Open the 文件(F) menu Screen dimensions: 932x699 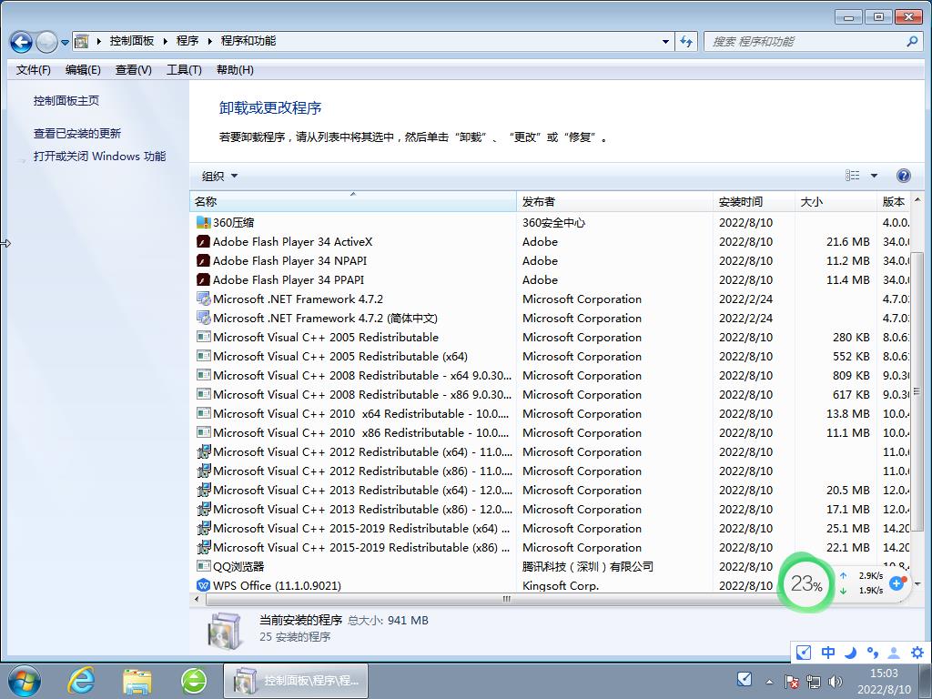(x=34, y=70)
